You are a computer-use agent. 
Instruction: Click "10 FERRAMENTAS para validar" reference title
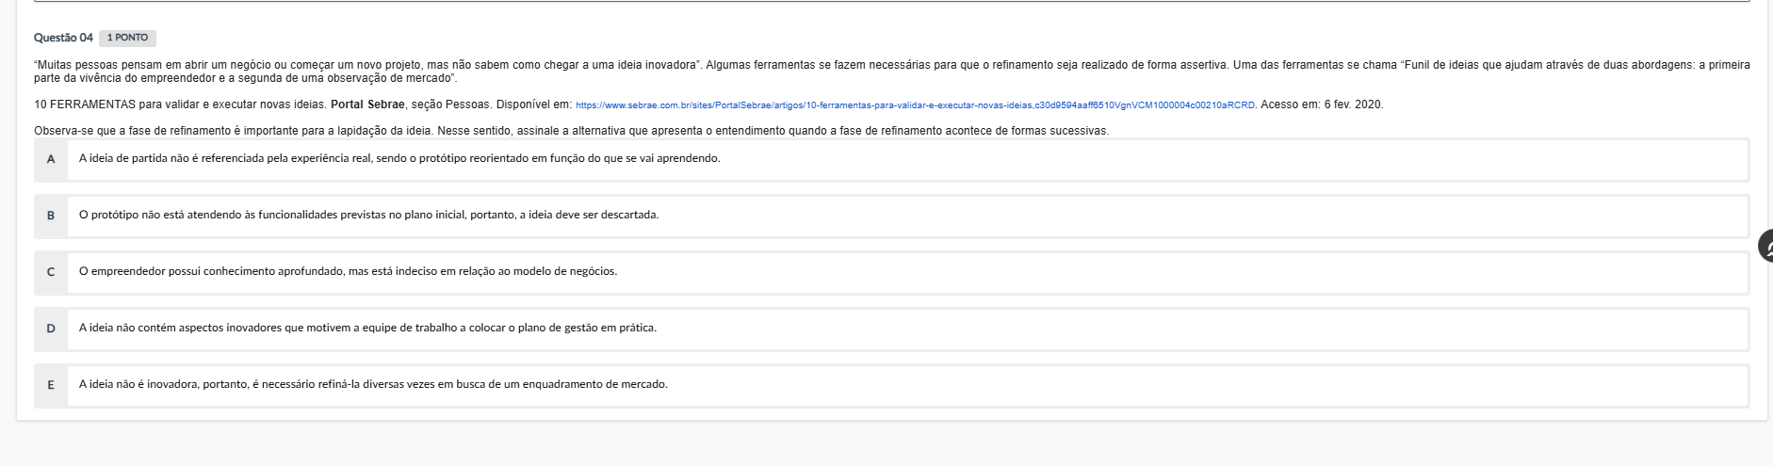point(179,104)
